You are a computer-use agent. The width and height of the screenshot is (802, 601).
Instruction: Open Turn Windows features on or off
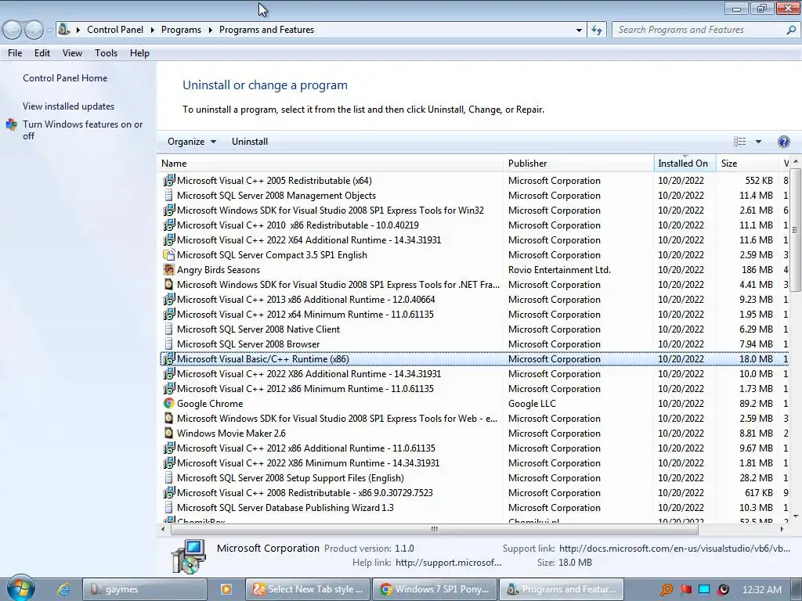click(x=83, y=130)
